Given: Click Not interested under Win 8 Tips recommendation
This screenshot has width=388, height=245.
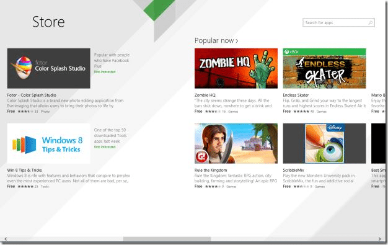Looking at the screenshot, I should coord(105,147).
